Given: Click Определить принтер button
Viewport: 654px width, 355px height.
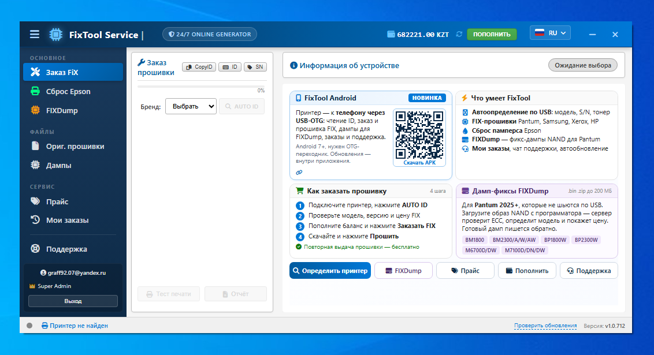Looking at the screenshot, I should tap(330, 271).
